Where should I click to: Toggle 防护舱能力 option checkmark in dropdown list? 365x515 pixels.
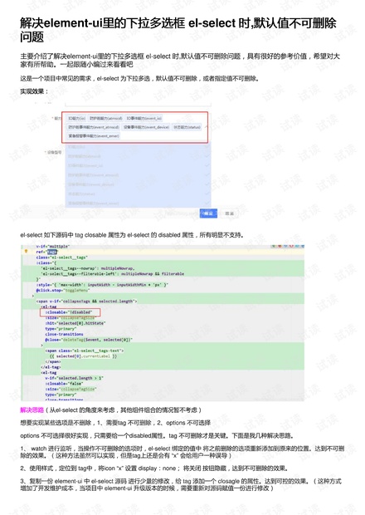click(x=207, y=156)
